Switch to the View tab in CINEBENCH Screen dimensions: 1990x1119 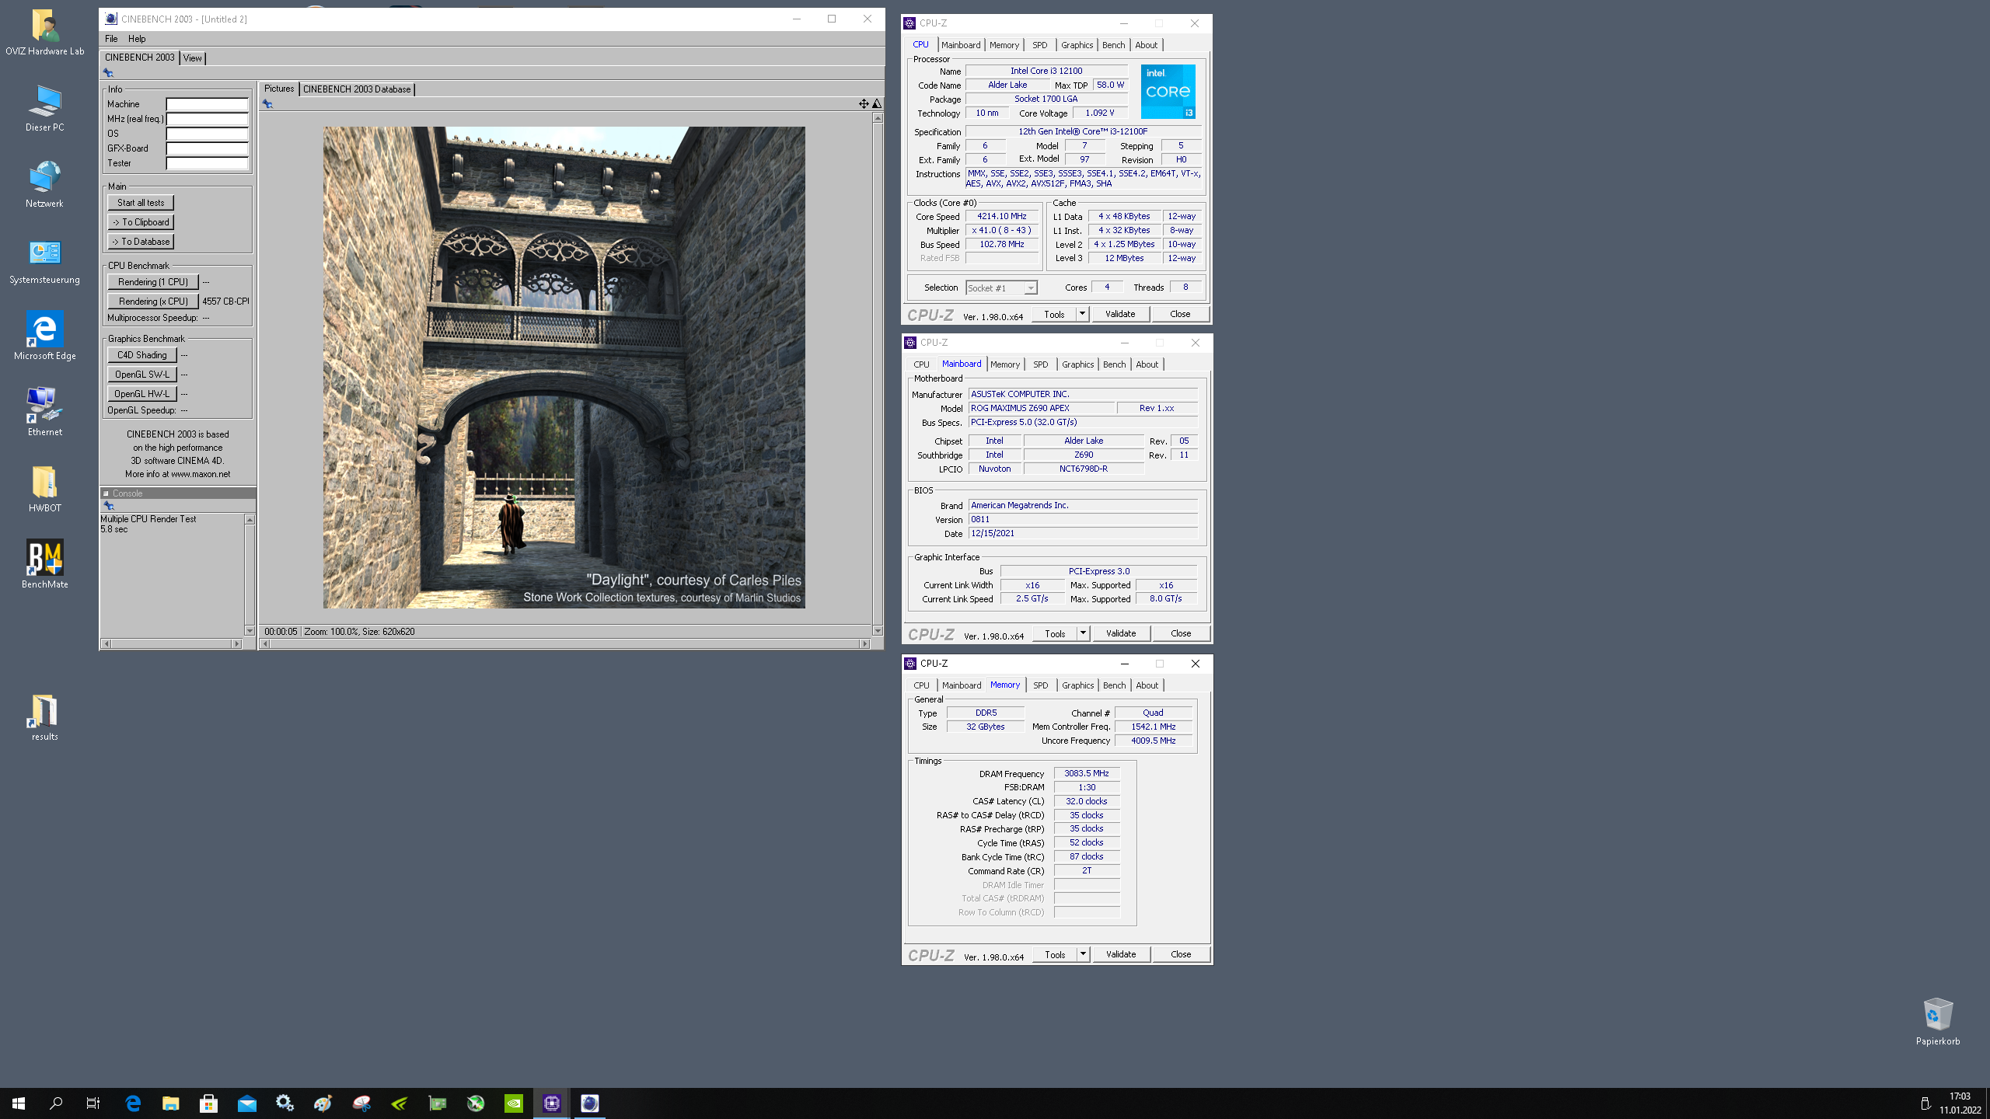coord(193,58)
